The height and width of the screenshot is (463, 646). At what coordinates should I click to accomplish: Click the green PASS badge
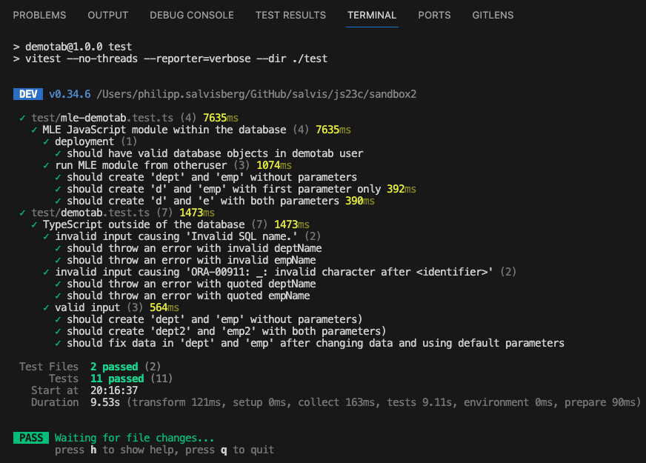coord(31,438)
